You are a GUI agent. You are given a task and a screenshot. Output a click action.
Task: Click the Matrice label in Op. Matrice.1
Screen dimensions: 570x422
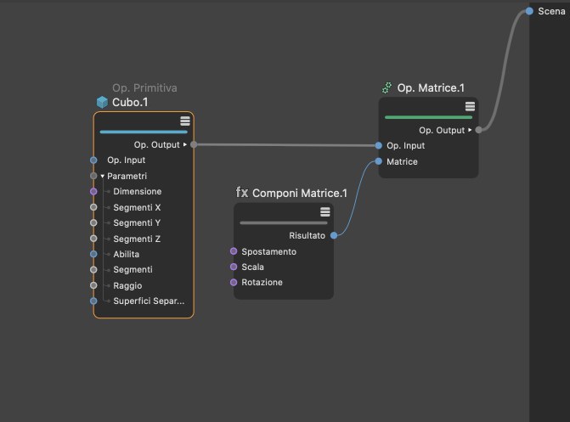[402, 161]
